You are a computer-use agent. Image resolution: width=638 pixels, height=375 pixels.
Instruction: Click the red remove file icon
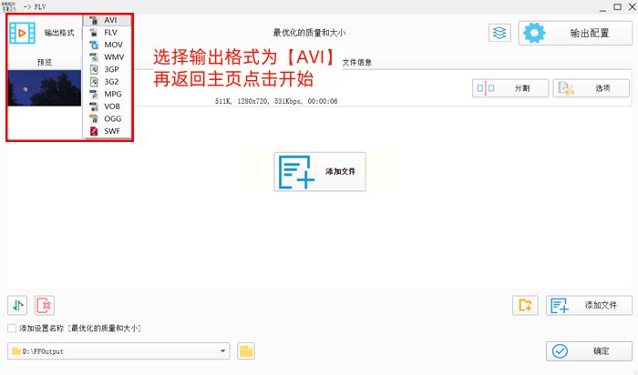[45, 305]
